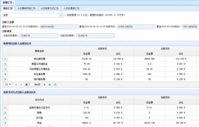
Task: Jump to last page of fee table
Action: pos(49,84)
